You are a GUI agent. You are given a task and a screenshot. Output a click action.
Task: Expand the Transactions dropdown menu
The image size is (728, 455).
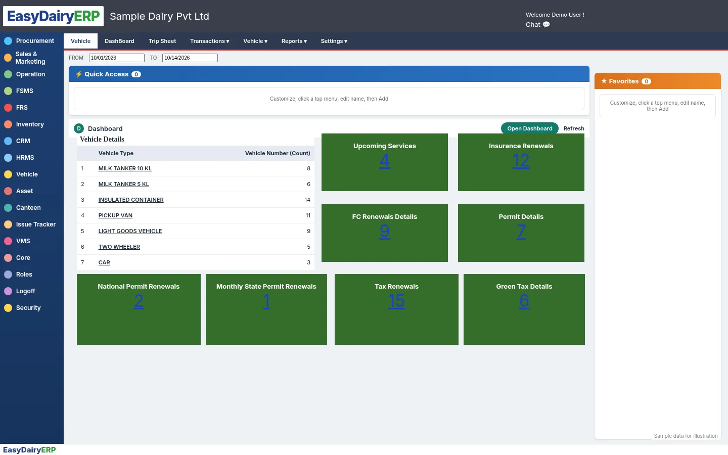pos(210,41)
